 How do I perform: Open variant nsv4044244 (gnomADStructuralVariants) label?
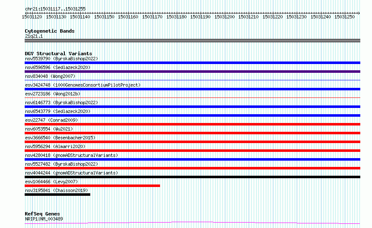(x=71, y=173)
